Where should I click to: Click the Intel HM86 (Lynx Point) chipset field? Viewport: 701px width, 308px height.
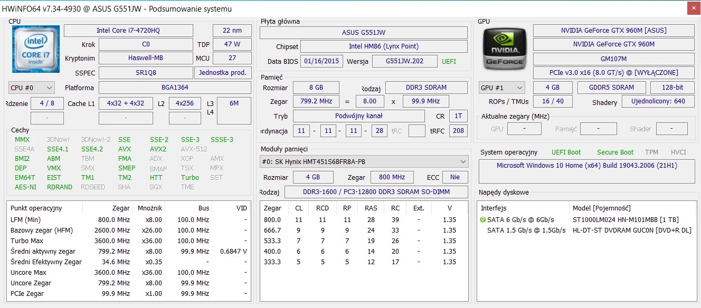click(383, 46)
